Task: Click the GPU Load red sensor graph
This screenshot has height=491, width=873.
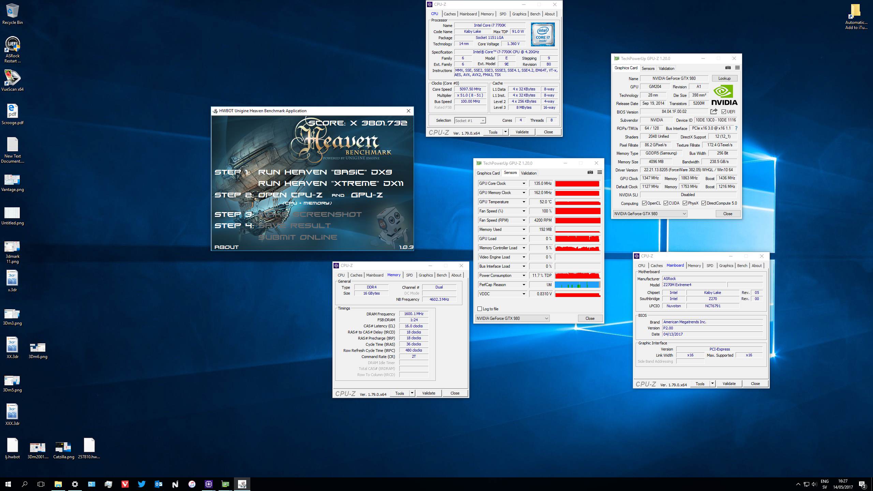Action: tap(577, 239)
